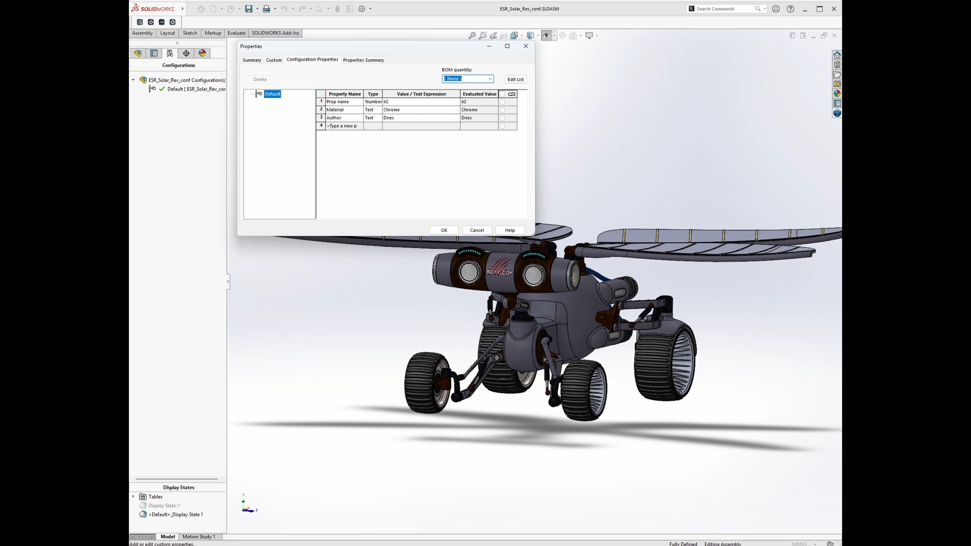Expand the Tables item under Display States
The height and width of the screenshot is (546, 971).
pyautogui.click(x=134, y=496)
